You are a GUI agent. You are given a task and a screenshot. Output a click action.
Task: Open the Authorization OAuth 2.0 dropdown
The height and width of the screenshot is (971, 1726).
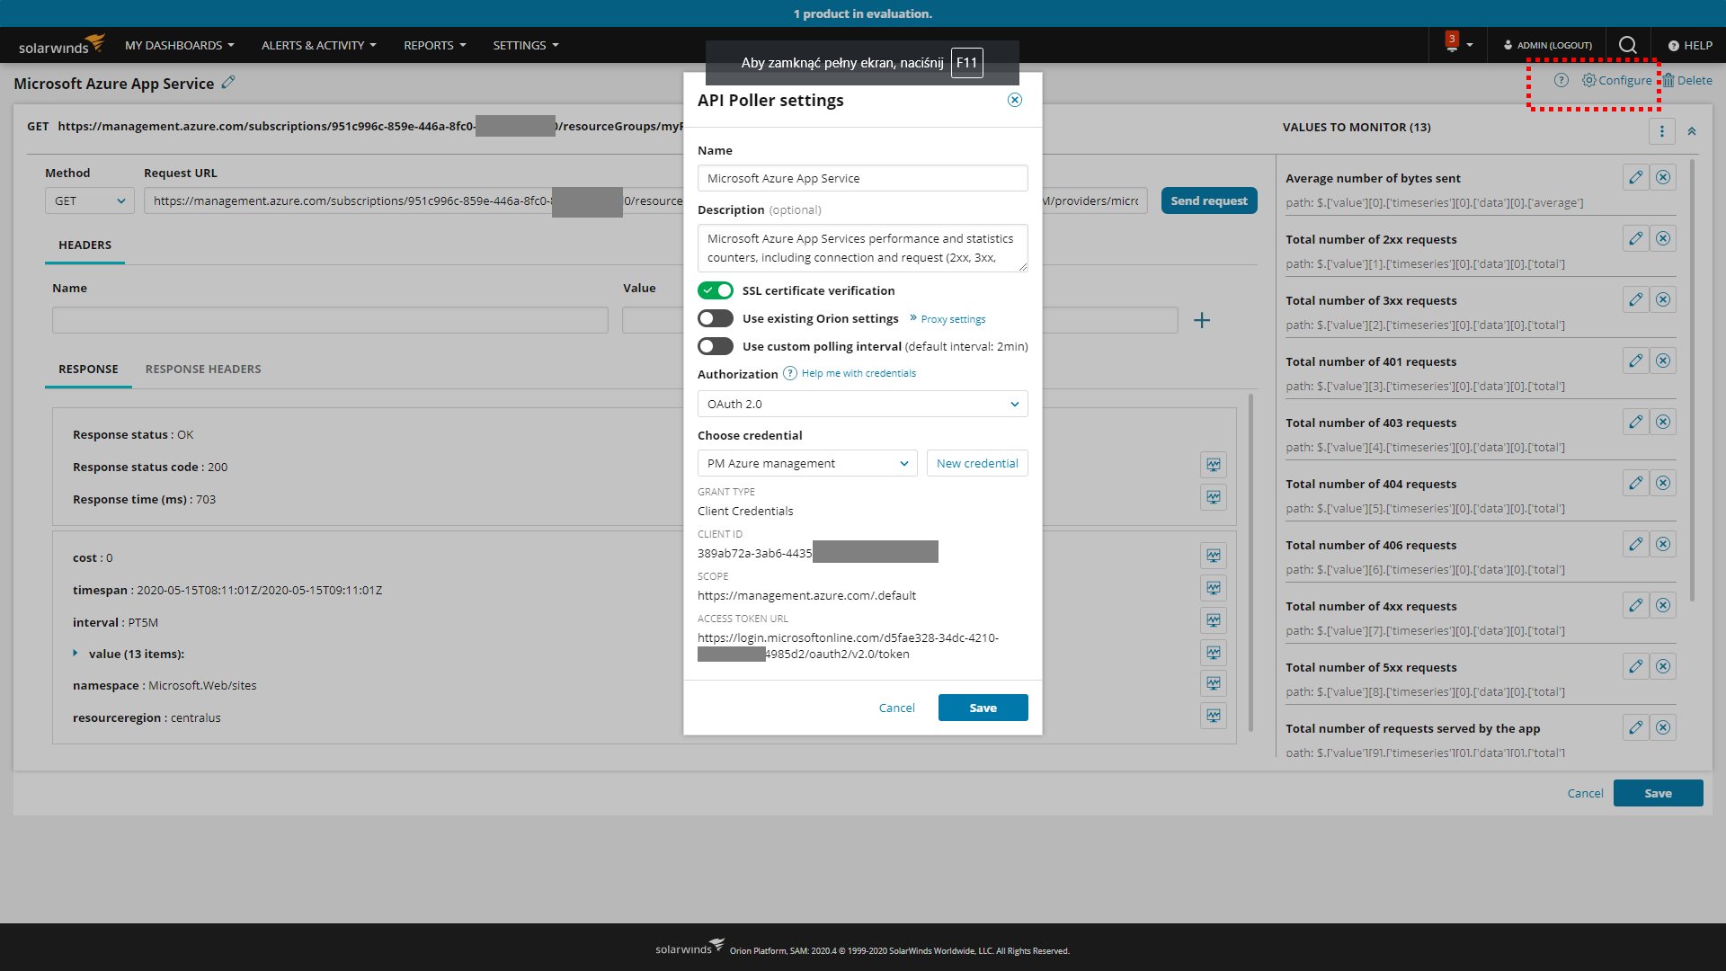pos(862,404)
